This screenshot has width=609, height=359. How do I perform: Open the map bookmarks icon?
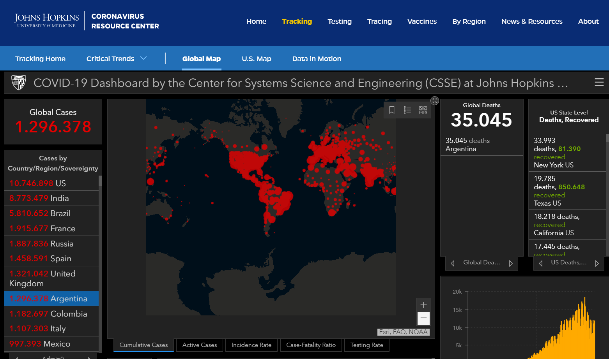[x=392, y=110]
